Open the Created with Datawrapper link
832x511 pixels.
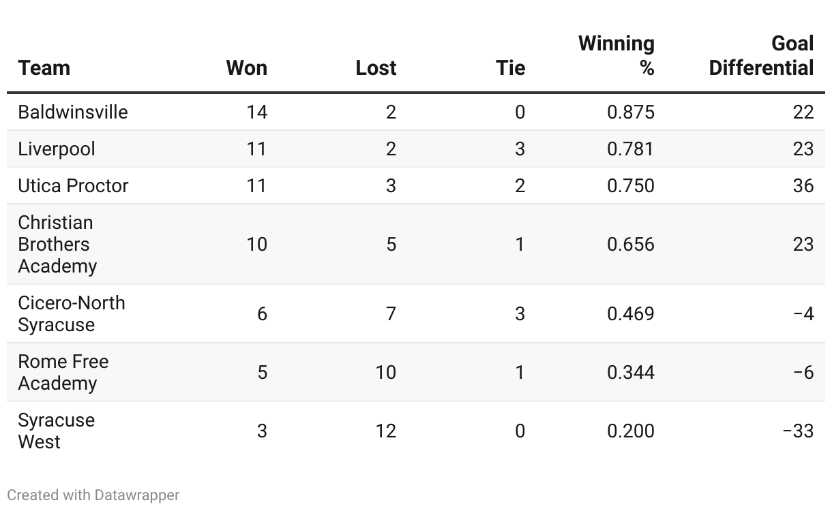click(93, 495)
